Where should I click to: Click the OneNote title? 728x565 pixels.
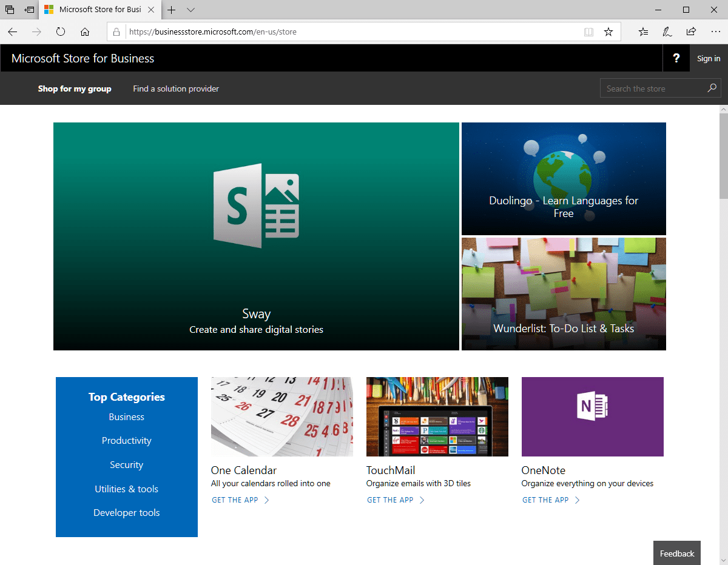pos(544,470)
